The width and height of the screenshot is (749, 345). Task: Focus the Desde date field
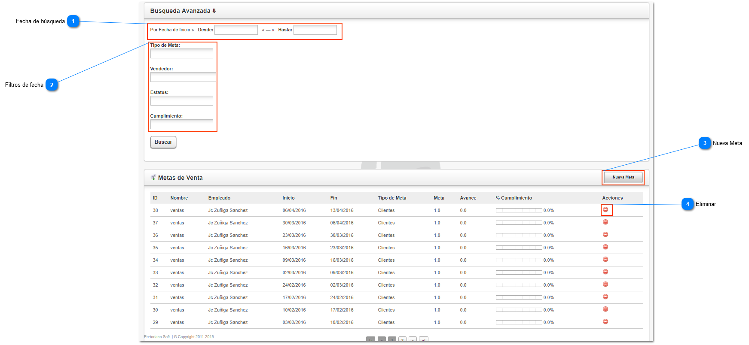(x=236, y=30)
